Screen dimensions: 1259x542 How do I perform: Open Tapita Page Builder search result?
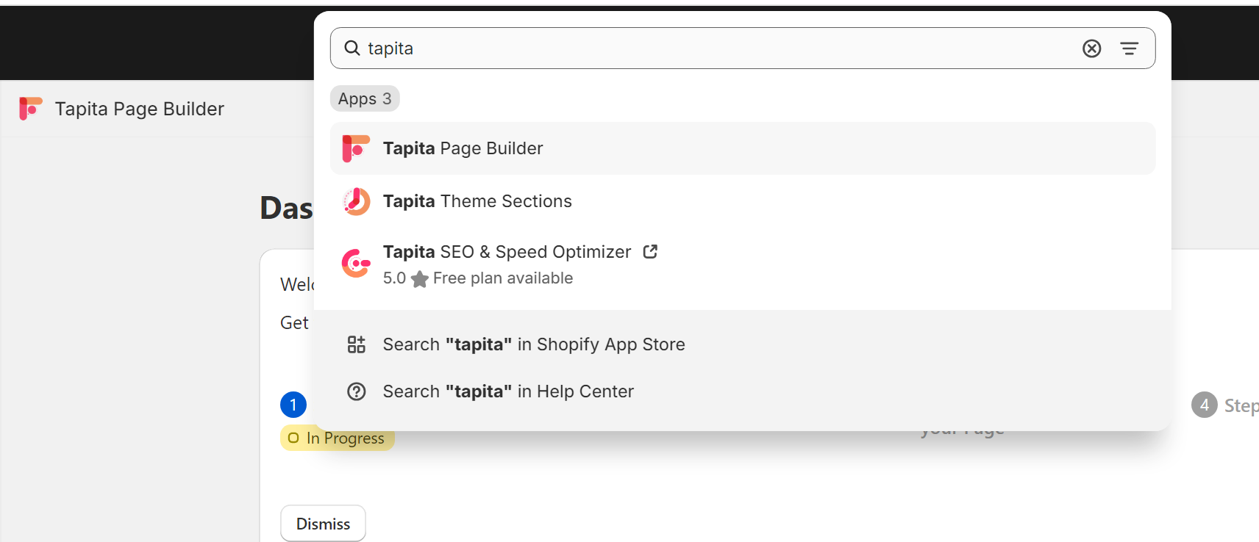pos(463,148)
